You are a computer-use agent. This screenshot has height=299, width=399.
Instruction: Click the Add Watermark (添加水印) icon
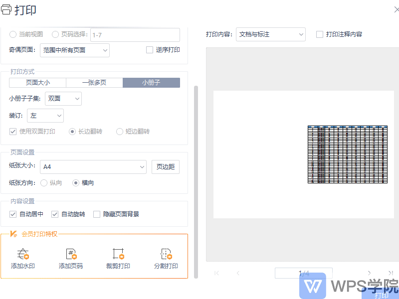click(x=23, y=254)
